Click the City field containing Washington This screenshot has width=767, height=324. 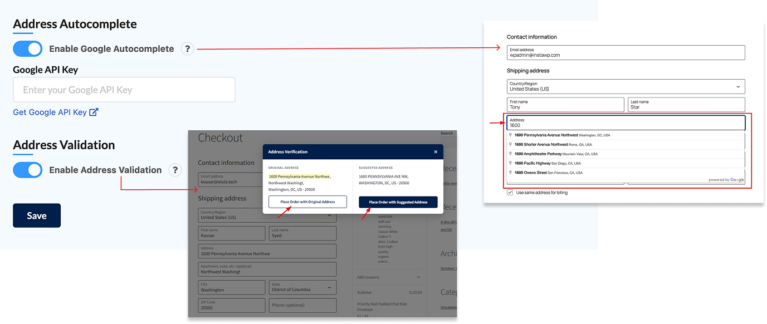[232, 287]
